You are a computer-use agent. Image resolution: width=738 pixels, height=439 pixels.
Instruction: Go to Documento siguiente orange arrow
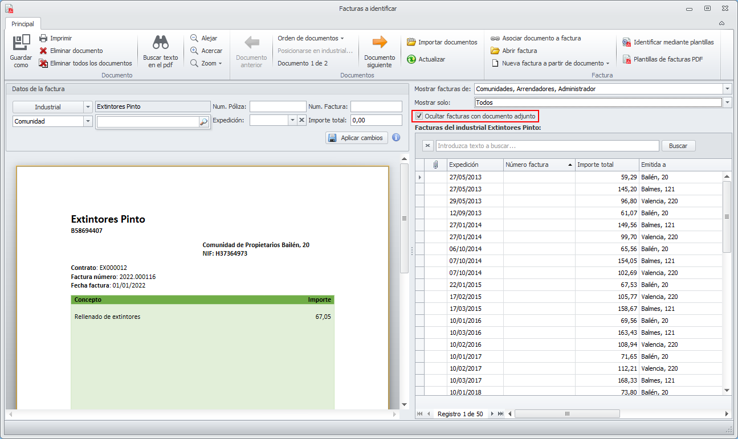pos(380,43)
